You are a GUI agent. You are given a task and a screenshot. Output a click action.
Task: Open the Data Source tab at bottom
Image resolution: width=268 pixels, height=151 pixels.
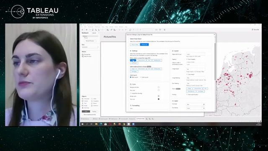[85, 119]
